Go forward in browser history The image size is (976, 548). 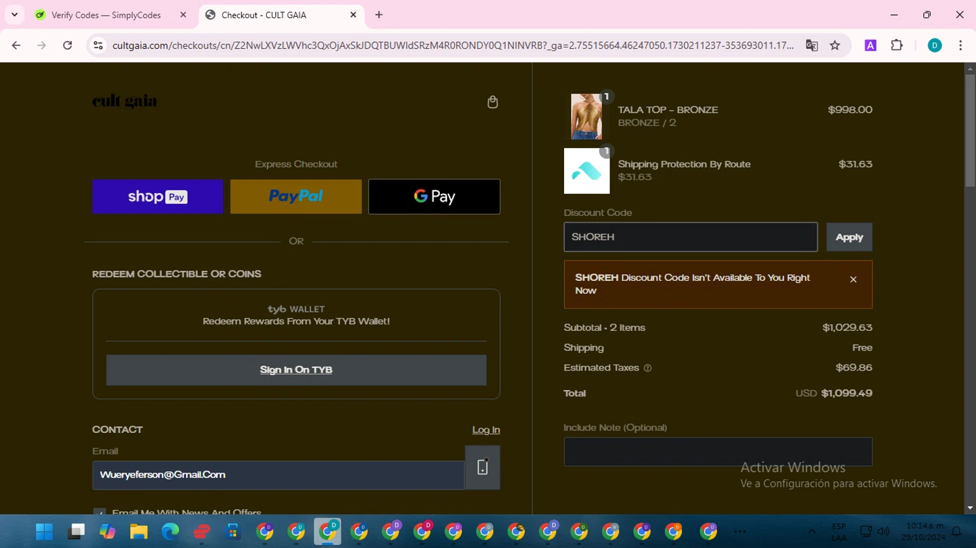[42, 46]
